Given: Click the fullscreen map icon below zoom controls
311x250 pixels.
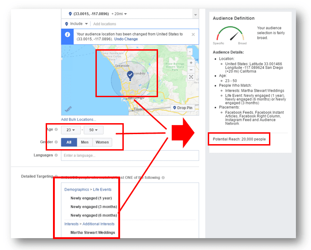Looking at the screenshot, I should pos(191,77).
